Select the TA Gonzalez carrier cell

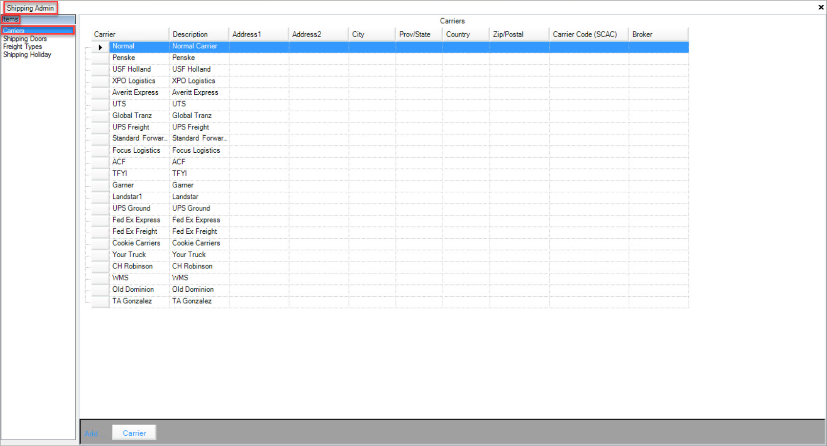tap(139, 301)
